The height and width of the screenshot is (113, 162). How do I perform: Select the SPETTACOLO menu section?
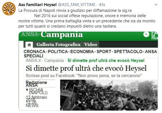coord(128,52)
